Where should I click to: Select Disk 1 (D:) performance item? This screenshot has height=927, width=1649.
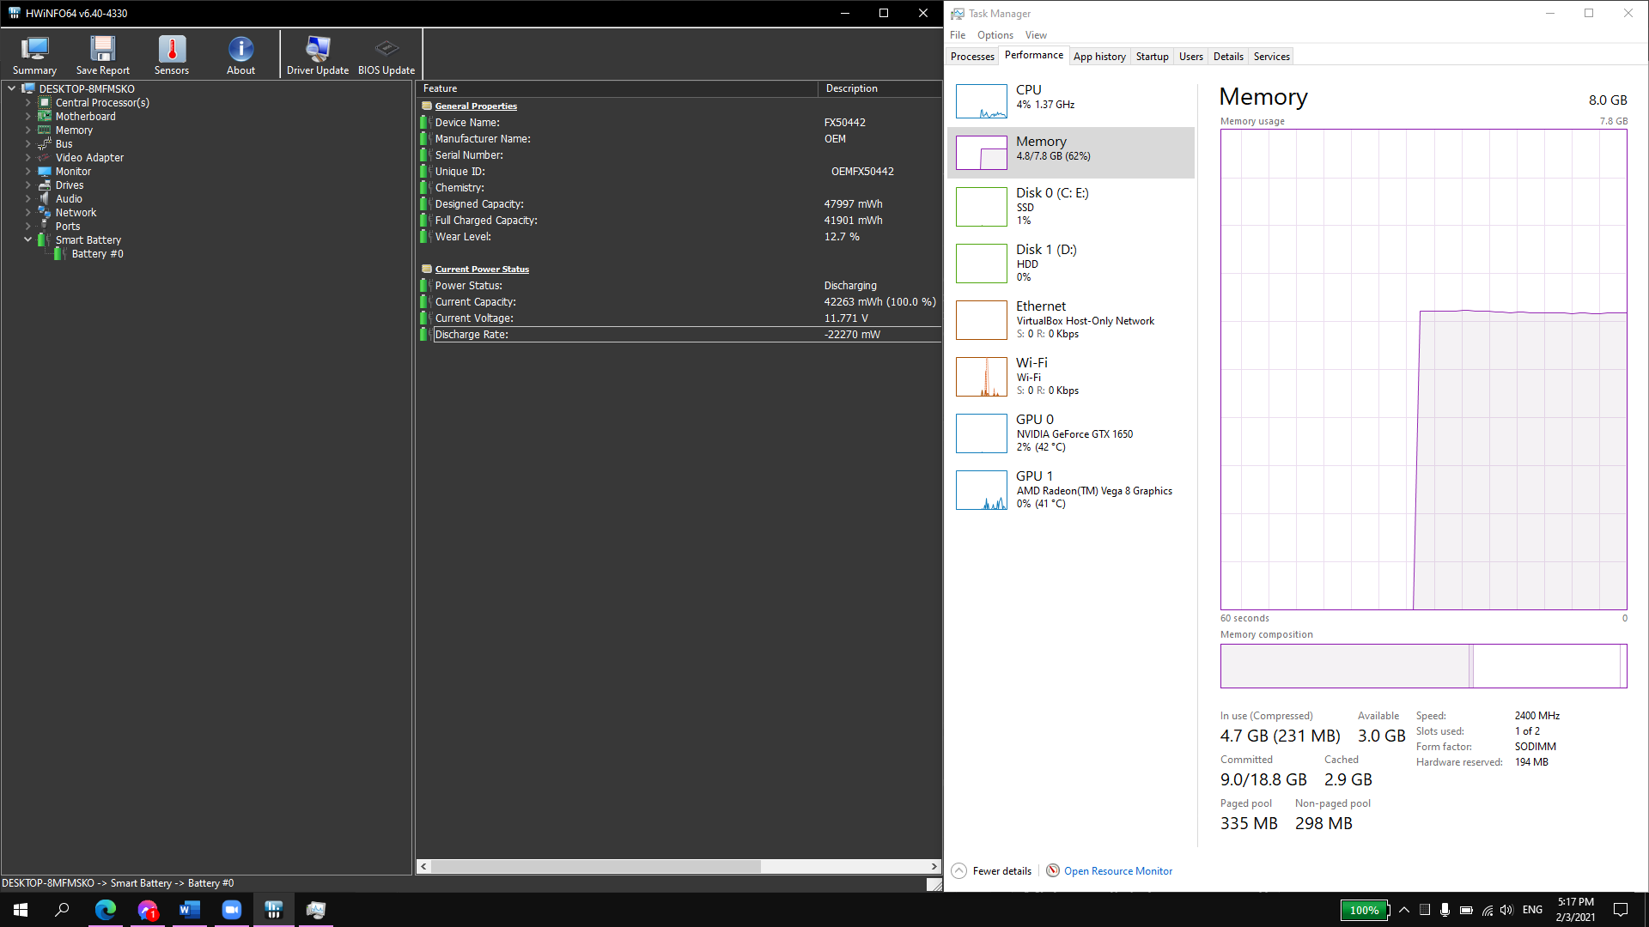click(x=1070, y=263)
